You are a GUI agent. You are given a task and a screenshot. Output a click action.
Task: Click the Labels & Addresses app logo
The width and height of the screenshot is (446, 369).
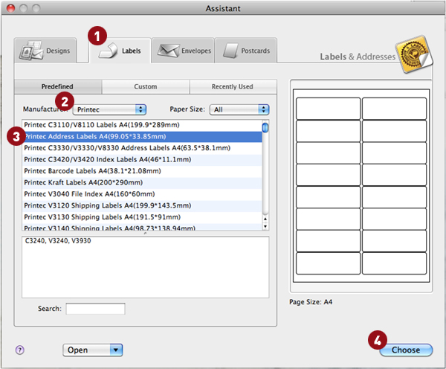(414, 54)
